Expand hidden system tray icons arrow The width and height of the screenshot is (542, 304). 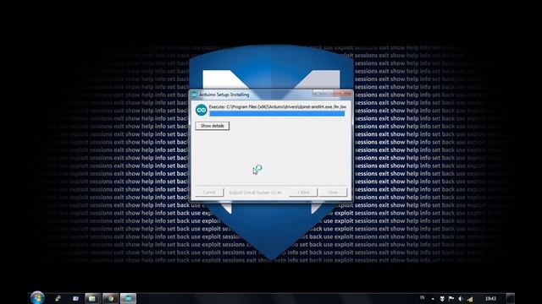(433, 299)
